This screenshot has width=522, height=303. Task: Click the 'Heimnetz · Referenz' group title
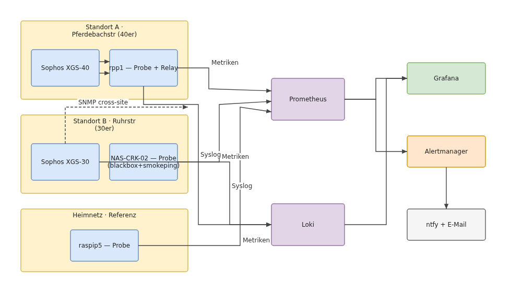click(104, 215)
